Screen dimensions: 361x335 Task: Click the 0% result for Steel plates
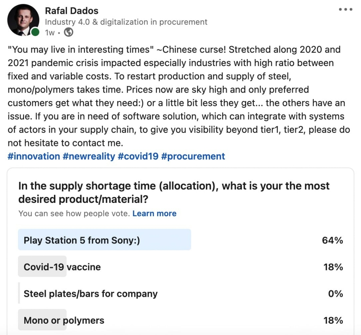point(335,294)
